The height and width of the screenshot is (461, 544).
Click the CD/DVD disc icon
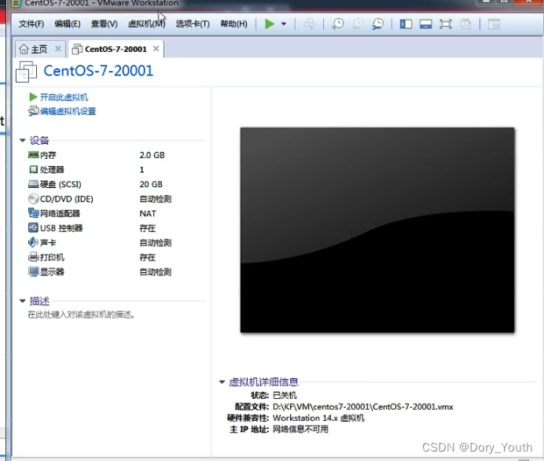(33, 198)
